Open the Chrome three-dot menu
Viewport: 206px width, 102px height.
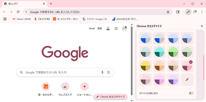202,12
